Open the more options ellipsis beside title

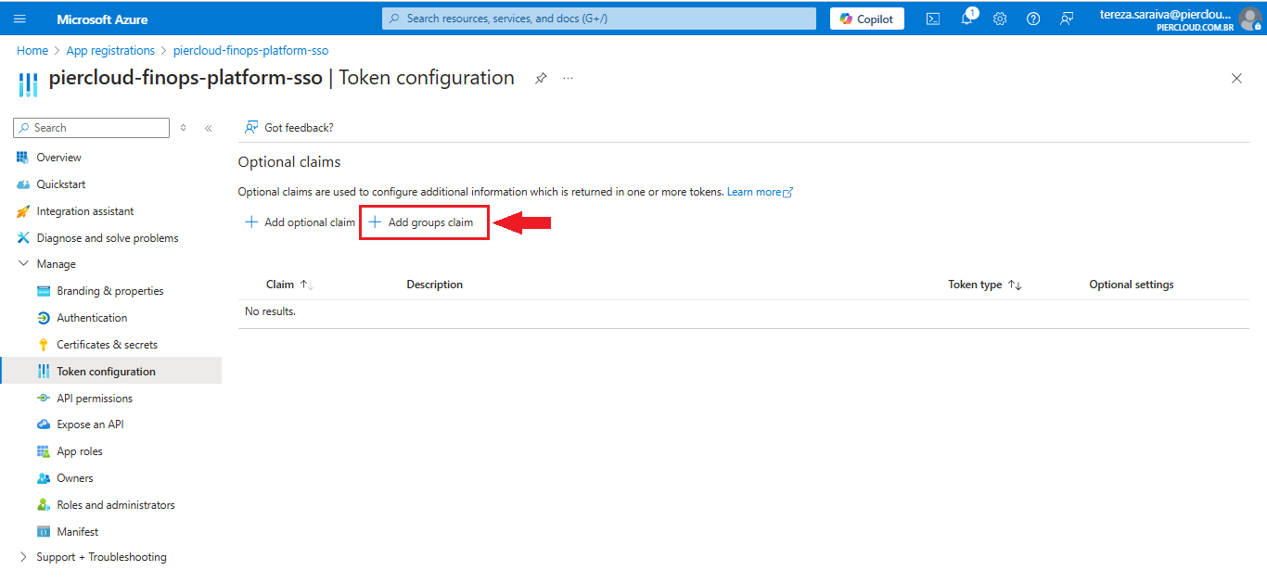(568, 79)
